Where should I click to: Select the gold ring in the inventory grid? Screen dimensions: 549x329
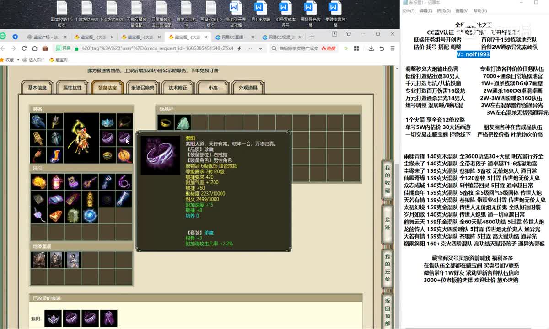(x=166, y=122)
